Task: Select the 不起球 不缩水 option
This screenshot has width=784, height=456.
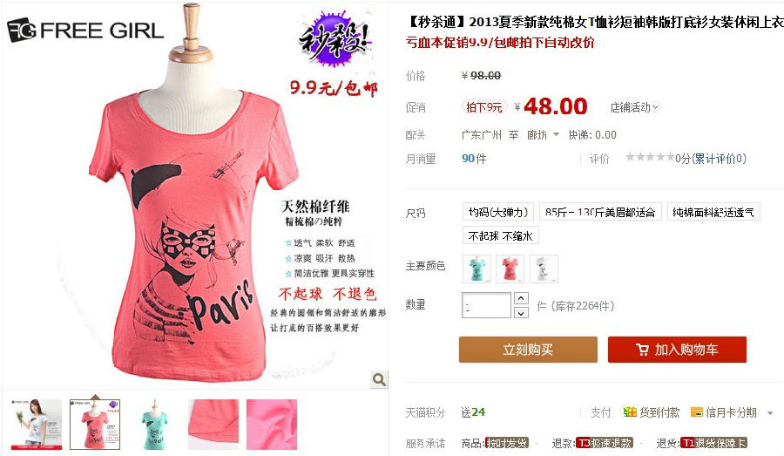Action: pyautogui.click(x=501, y=235)
